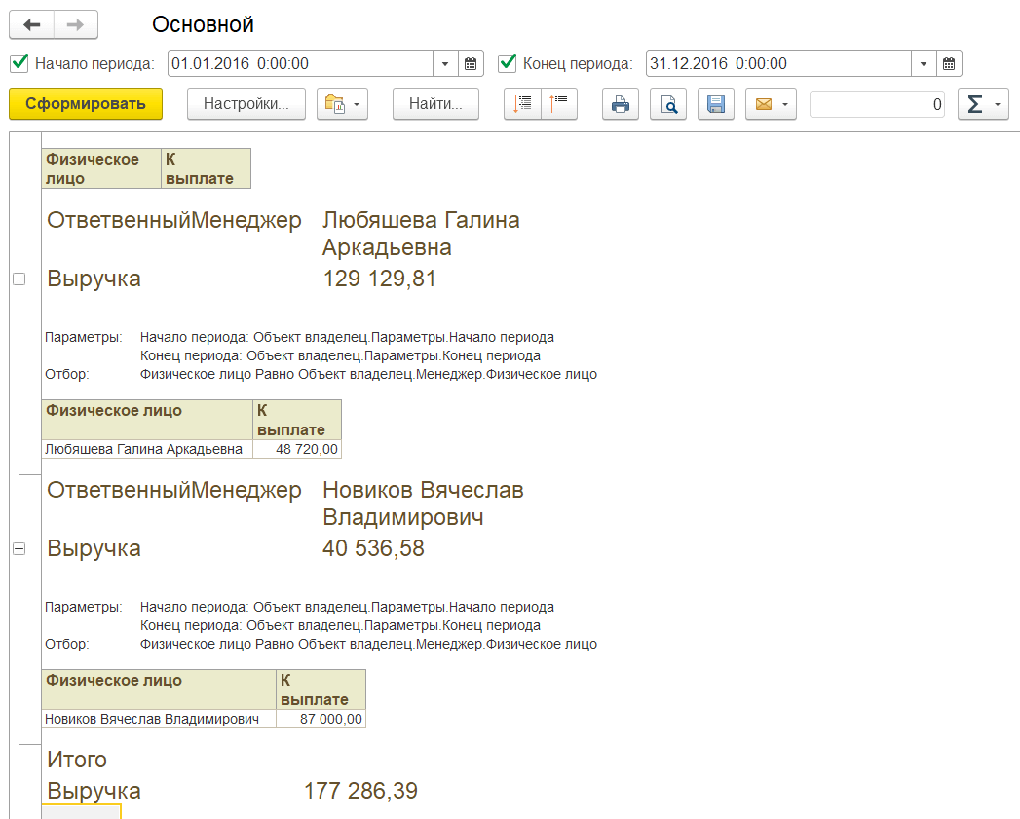Expand all report groups icon

[523, 104]
